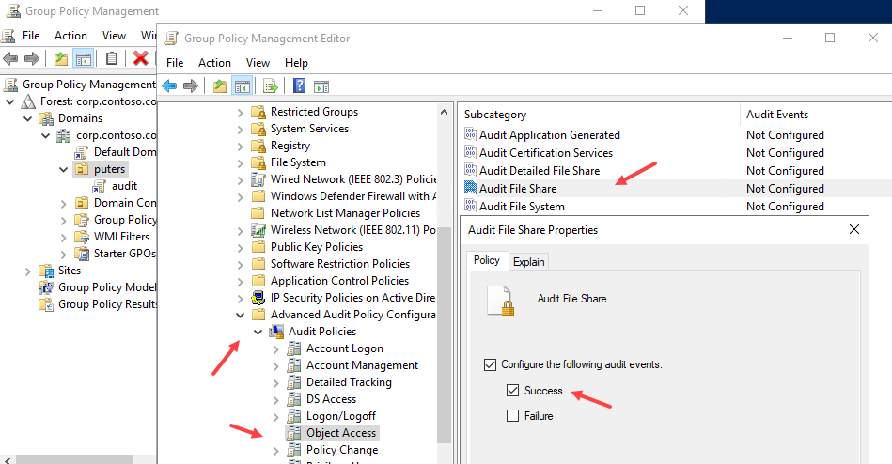Viewport: 892px width, 464px height.
Task: Open the View menu in the Editor window
Action: click(258, 63)
